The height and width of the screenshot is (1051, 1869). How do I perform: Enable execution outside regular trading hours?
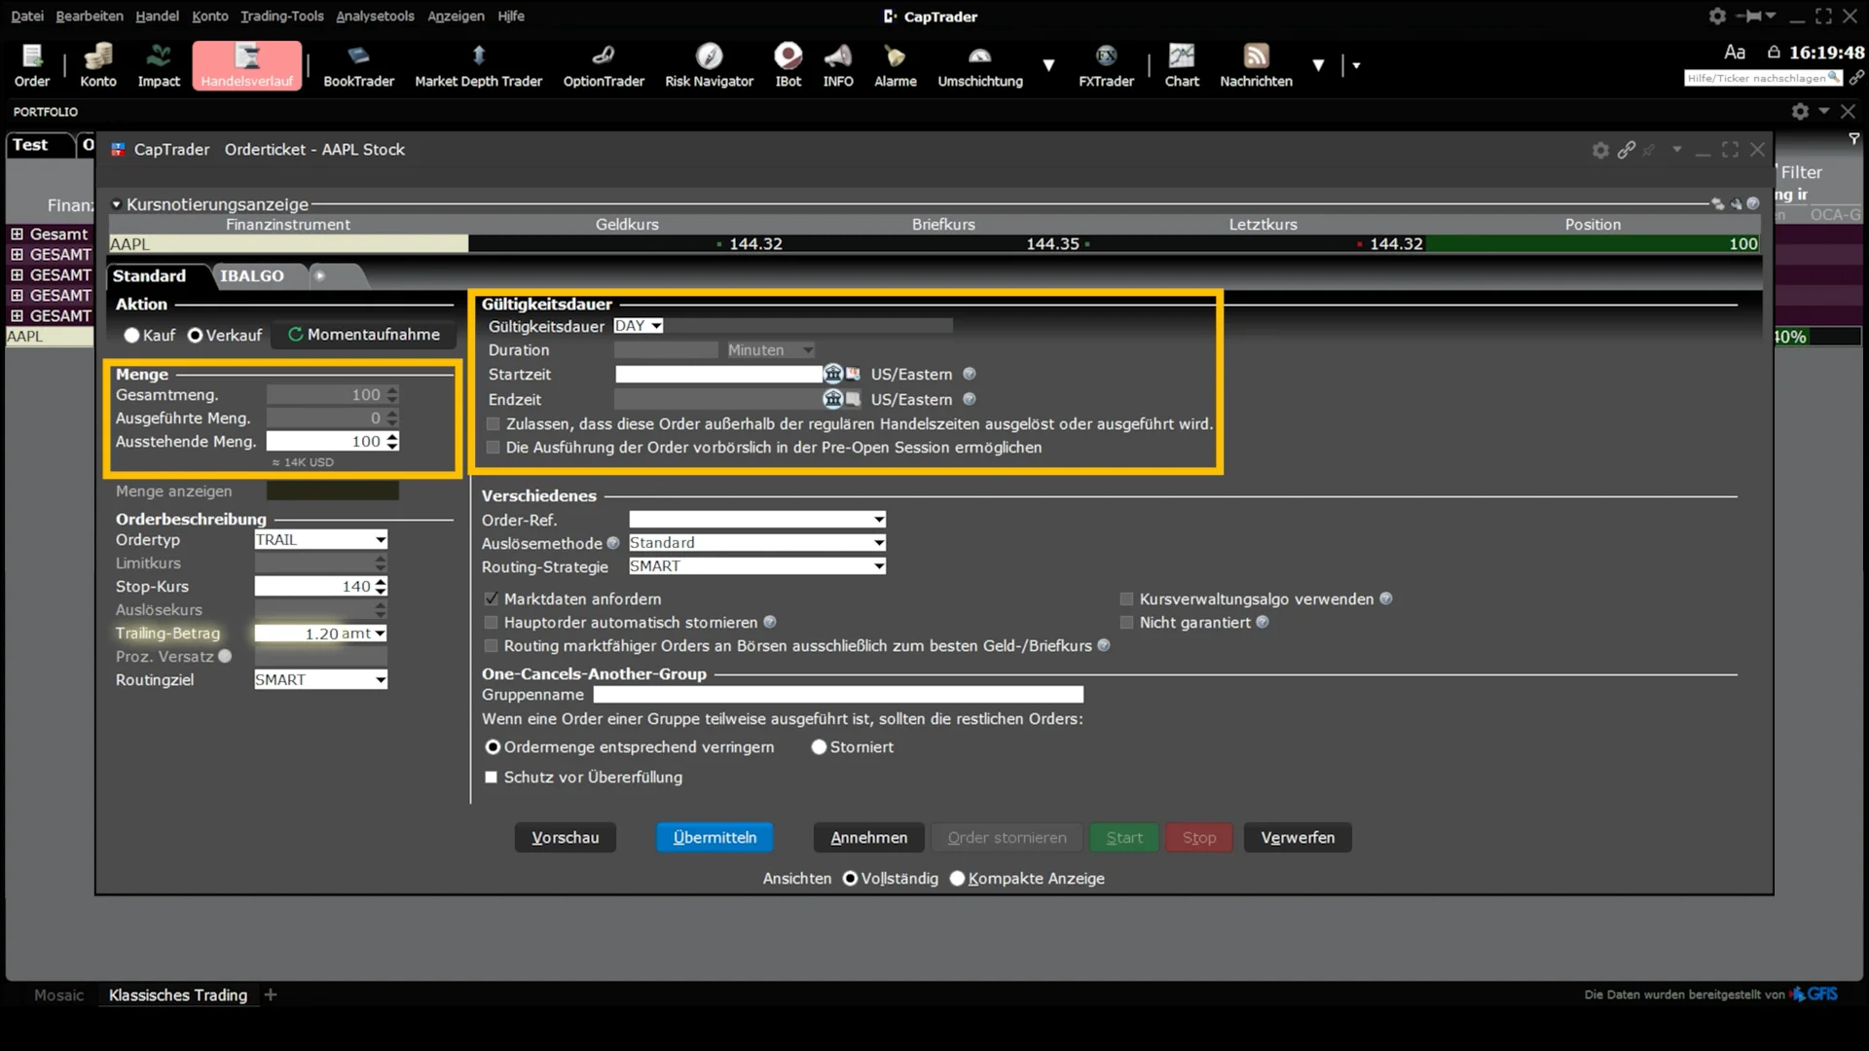point(493,423)
